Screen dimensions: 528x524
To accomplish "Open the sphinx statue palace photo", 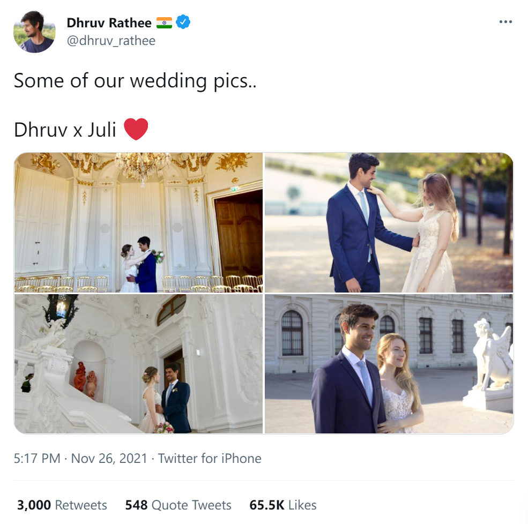I will [389, 364].
